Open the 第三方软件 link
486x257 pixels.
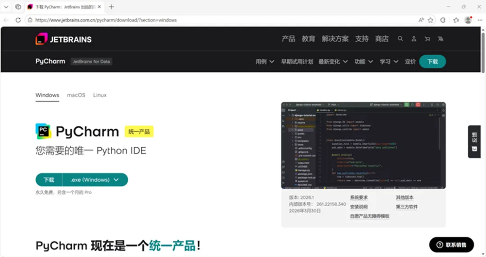point(407,207)
